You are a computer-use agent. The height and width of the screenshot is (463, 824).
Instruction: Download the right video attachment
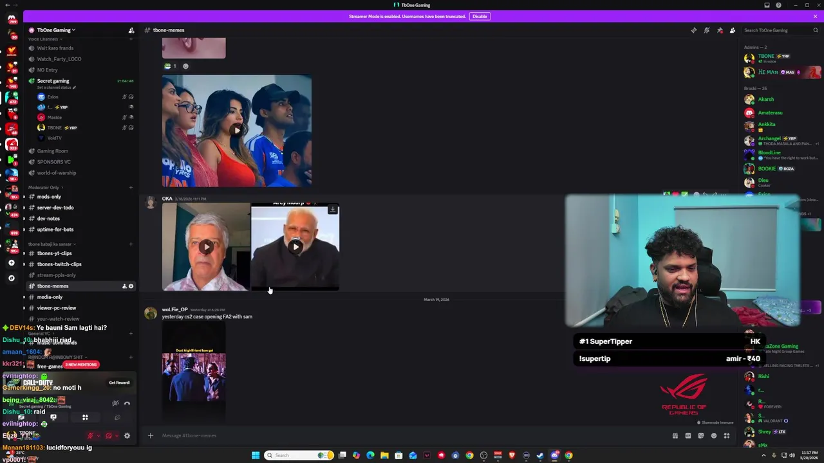click(x=333, y=210)
